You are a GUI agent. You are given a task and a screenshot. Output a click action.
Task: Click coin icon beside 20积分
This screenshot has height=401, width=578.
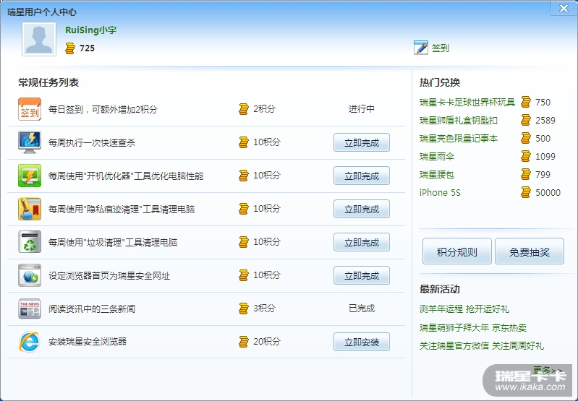[244, 342]
